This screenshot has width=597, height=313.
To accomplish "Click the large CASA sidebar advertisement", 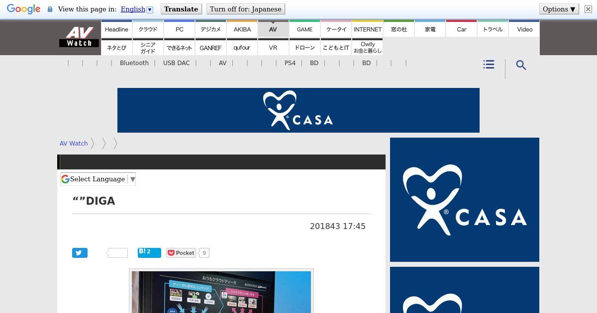I will (465, 200).
